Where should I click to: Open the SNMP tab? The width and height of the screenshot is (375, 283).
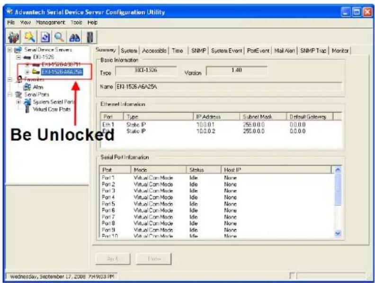click(198, 51)
